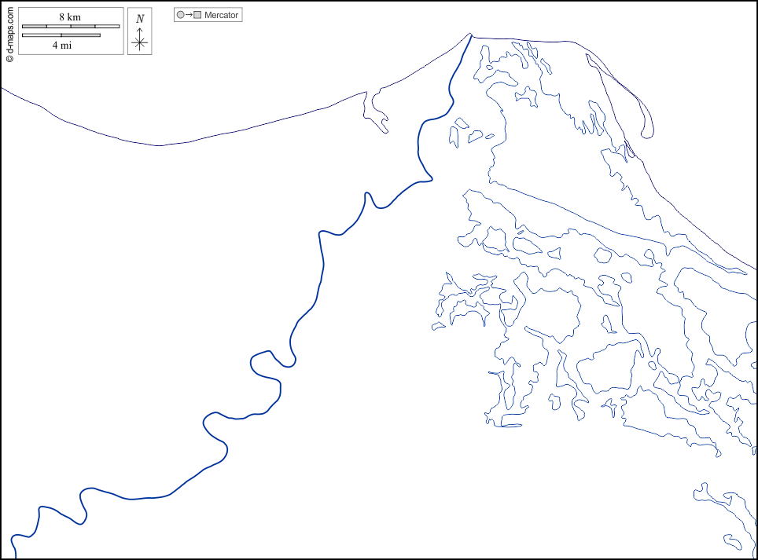Viewport: 758px width, 560px height.
Task: Click the circle-to-square projection icon
Action: (189, 15)
